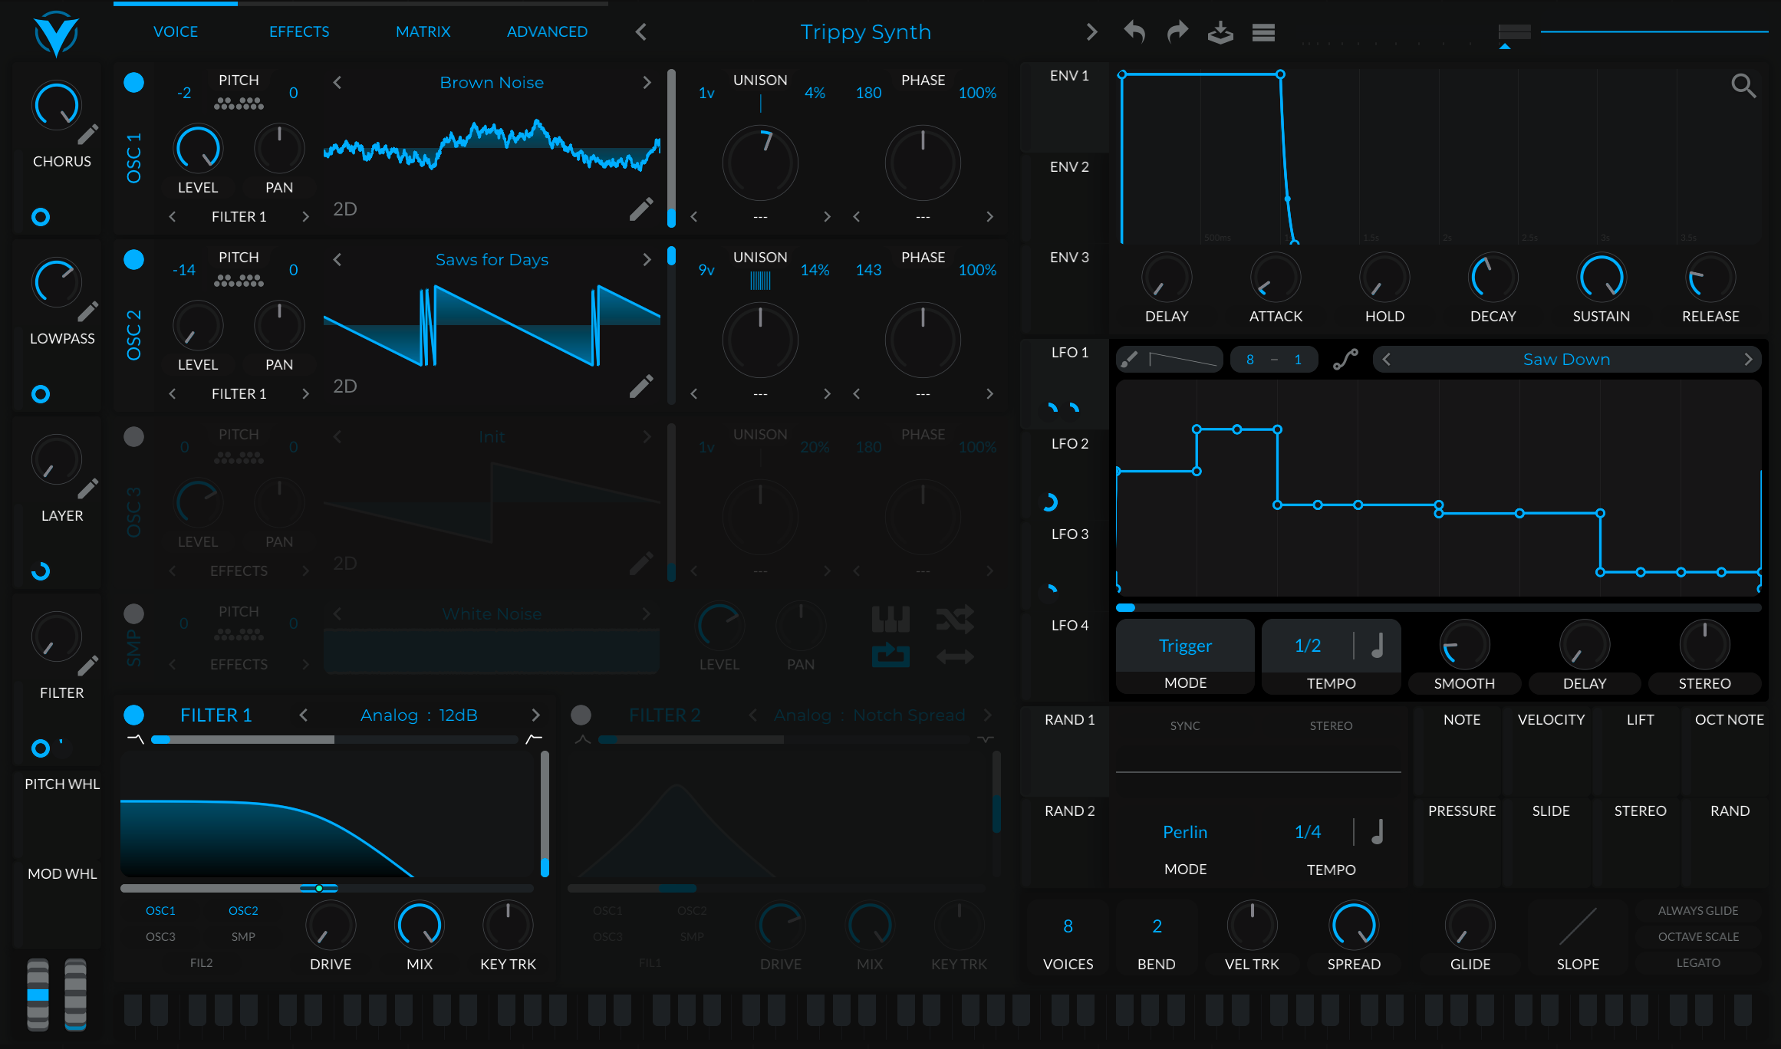The width and height of the screenshot is (1781, 1049).
Task: Click the LFO 1 grid size 8 value
Action: point(1250,360)
